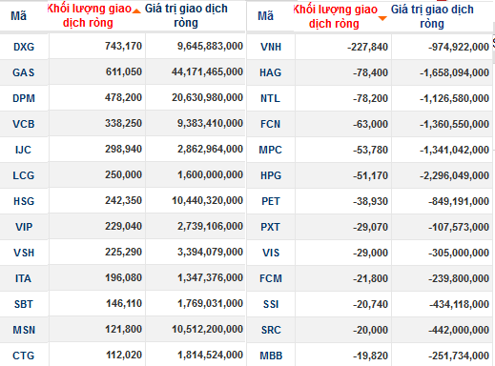Viewport: 495px width, 366px height.
Task: Open the GAS stock code
Action: (24, 72)
